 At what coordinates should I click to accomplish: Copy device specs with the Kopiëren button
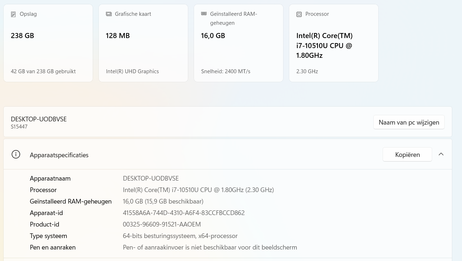[x=407, y=154]
